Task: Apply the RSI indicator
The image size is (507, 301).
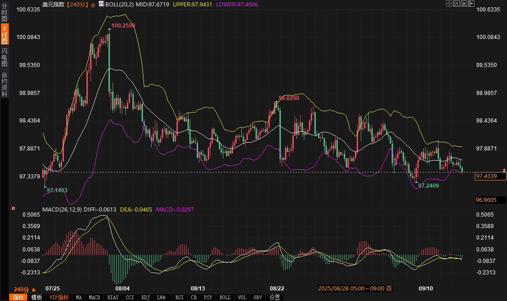Action: (x=179, y=297)
